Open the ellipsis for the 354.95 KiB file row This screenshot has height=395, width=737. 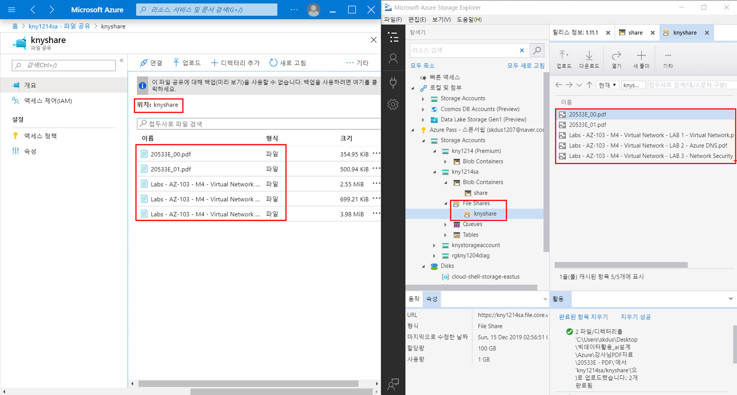pyautogui.click(x=376, y=154)
